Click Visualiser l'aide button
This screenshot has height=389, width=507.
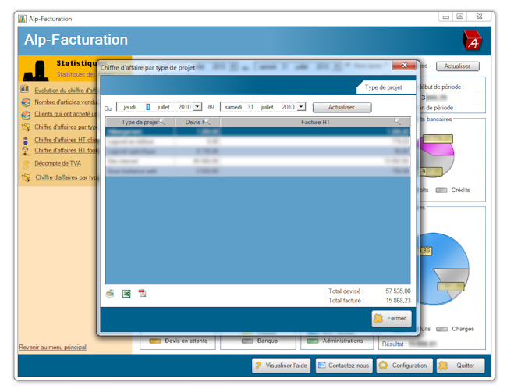pyautogui.click(x=281, y=366)
